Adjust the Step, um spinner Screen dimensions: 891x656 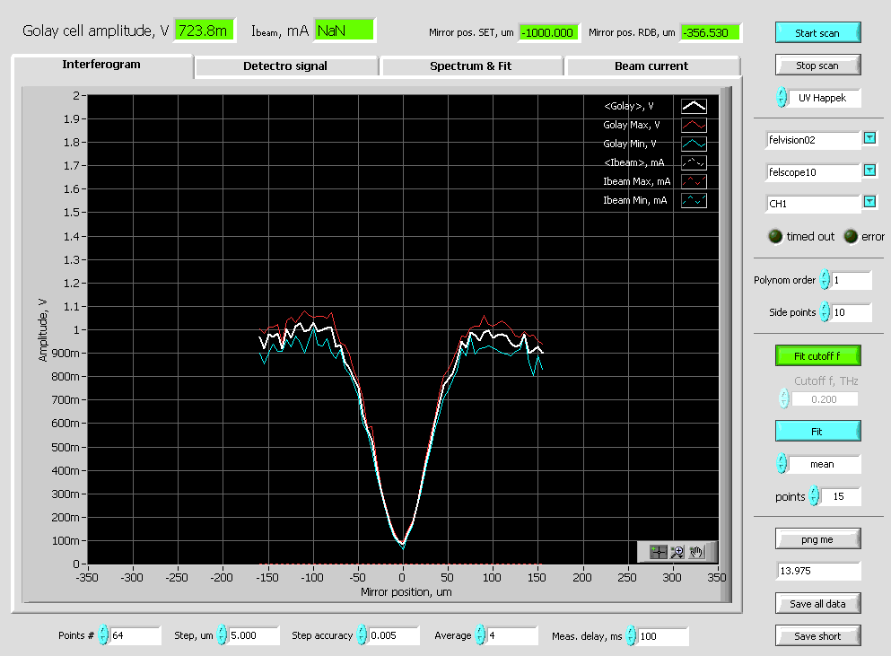tap(223, 635)
